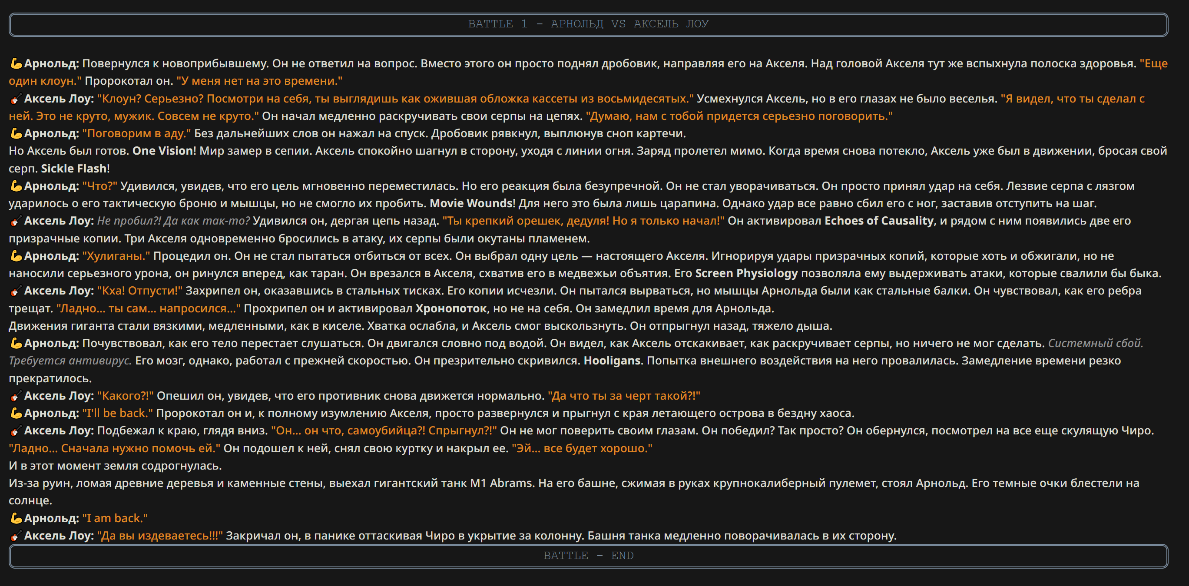1189x586 pixels.
Task: Click the orange quote "Эй... все будет хорошо."
Action: (x=582, y=448)
